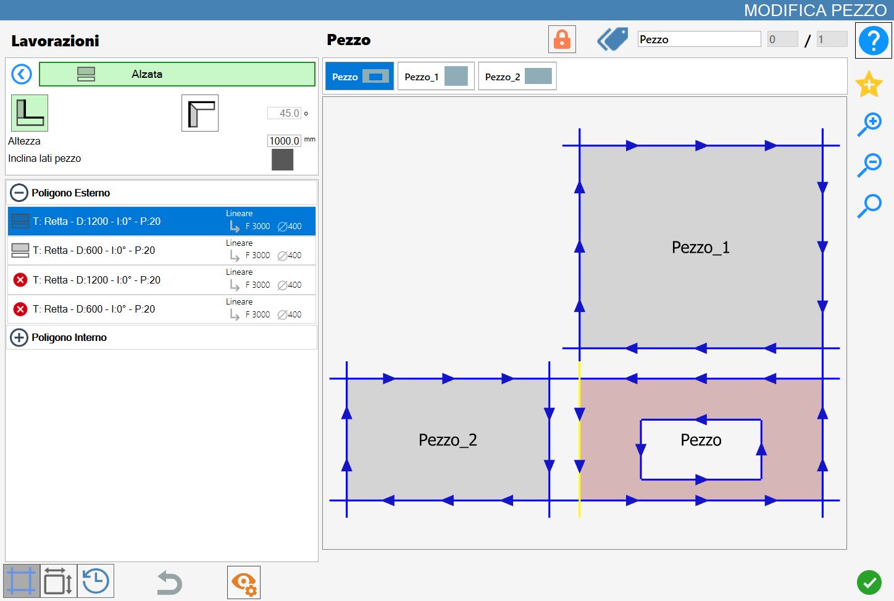
Task: Click the yellow star add-favorite icon
Action: (869, 84)
